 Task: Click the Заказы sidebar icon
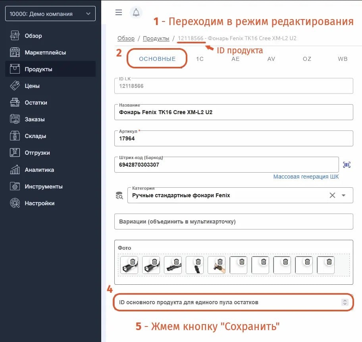click(15, 119)
